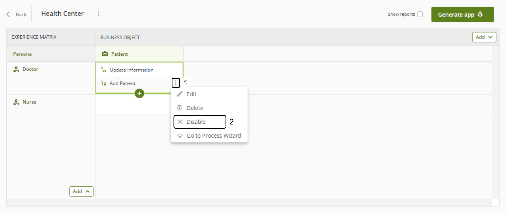The width and height of the screenshot is (506, 212).
Task: Click the Add Patient action icon
Action: (x=103, y=83)
